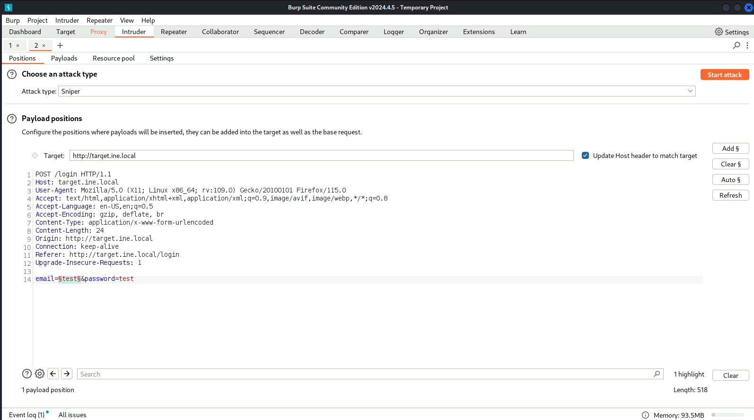The width and height of the screenshot is (754, 420).
Task: Select Intruder attack tab 1
Action: click(10, 45)
